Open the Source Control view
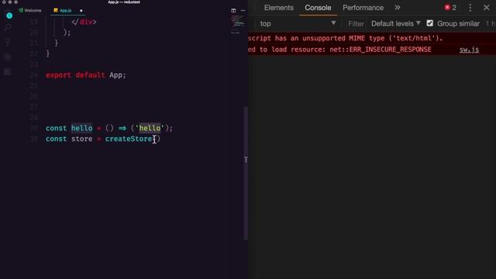Screen dimensions: 496x279 tap(8, 43)
